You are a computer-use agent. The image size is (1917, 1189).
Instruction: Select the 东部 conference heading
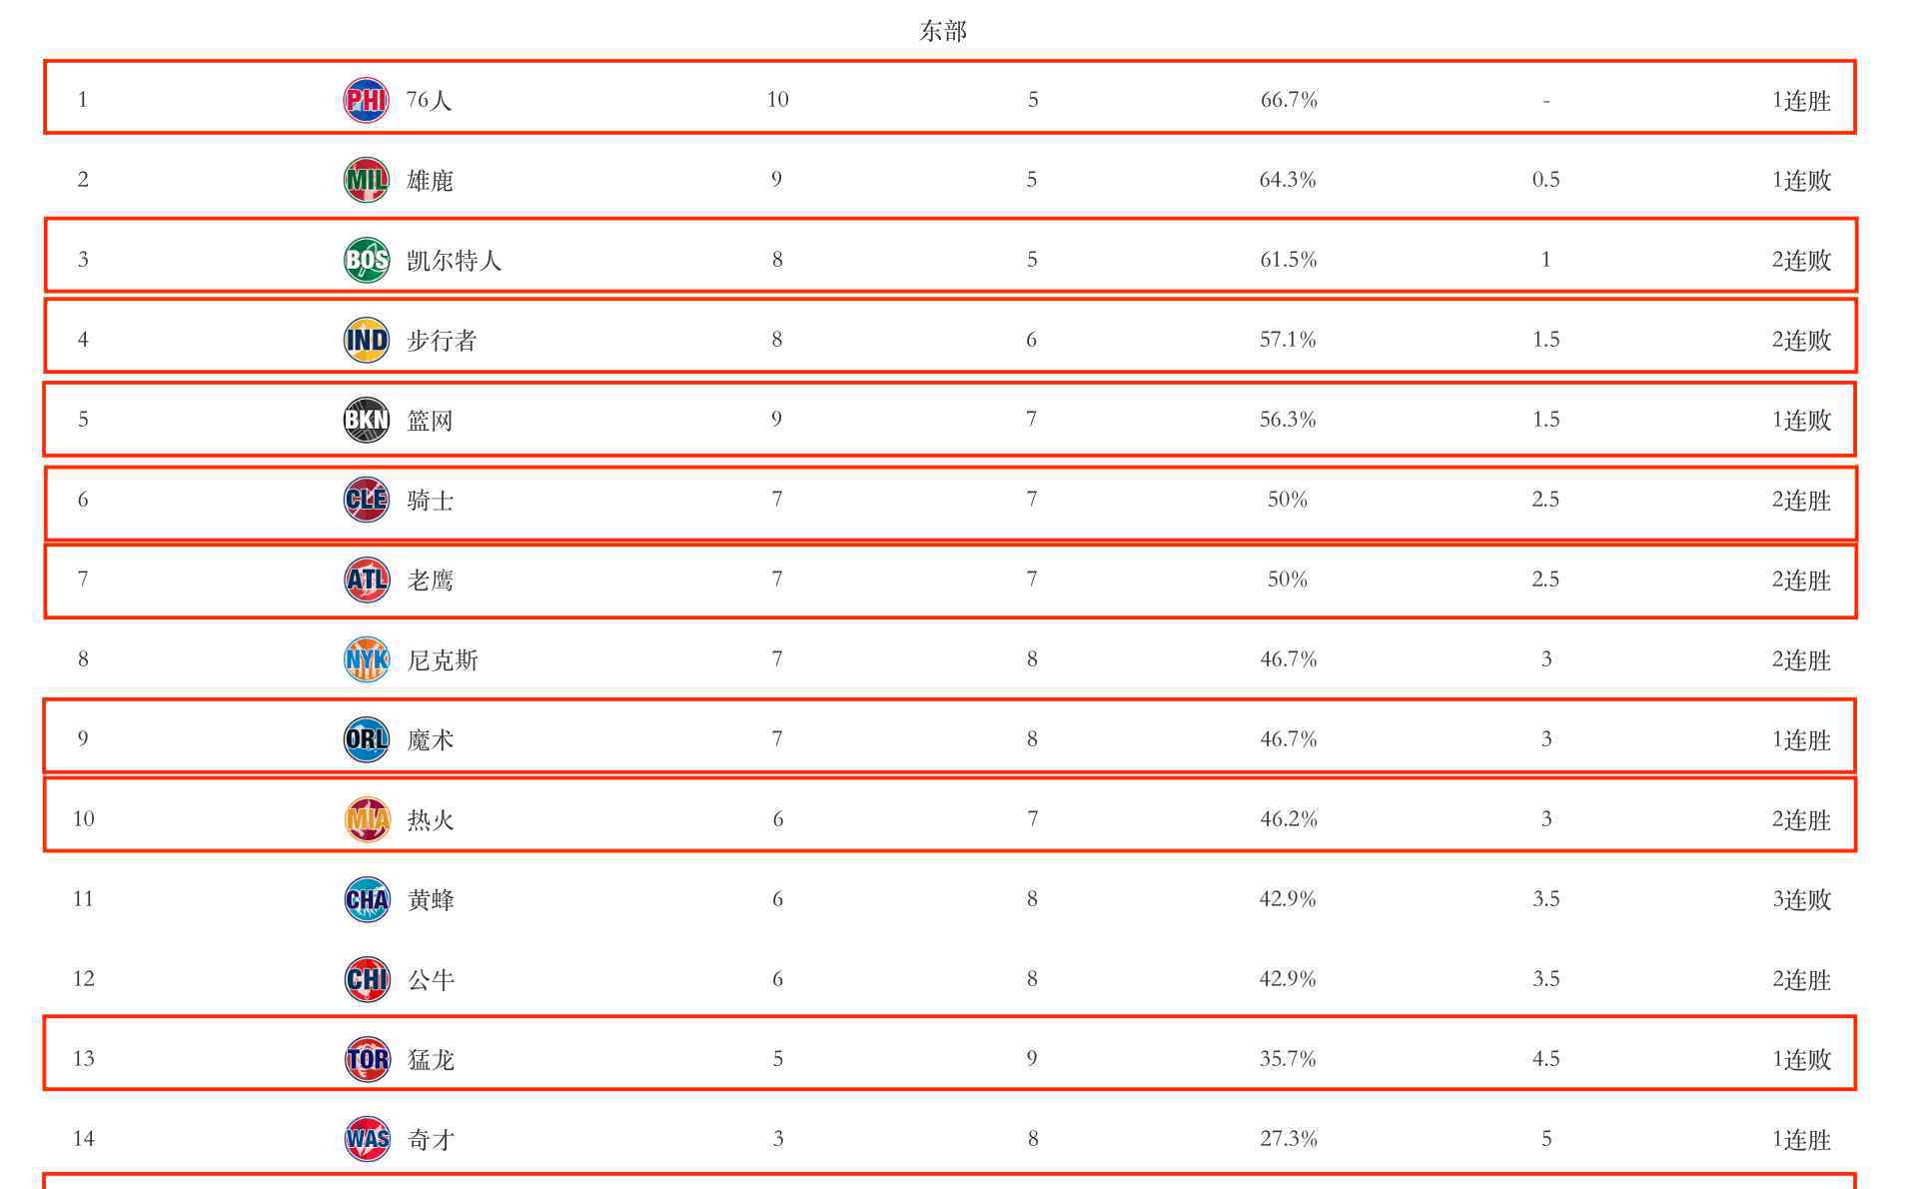[943, 31]
